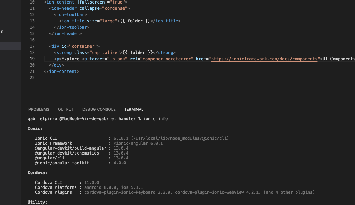This screenshot has height=205, width=355.
Task: Open the PROBLEMS panel tab
Action: point(39,109)
